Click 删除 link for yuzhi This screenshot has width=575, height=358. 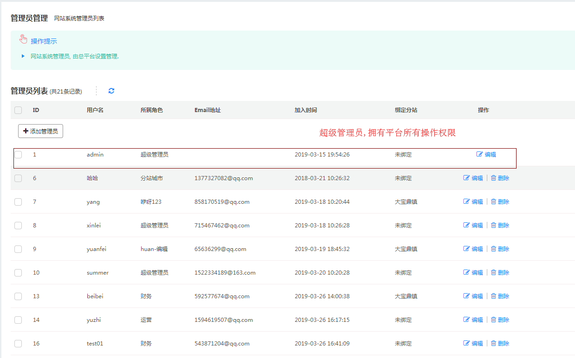click(503, 320)
